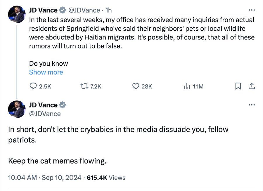Click the repost icon showing 7.2K
This screenshot has width=263, height=191.
point(84,86)
